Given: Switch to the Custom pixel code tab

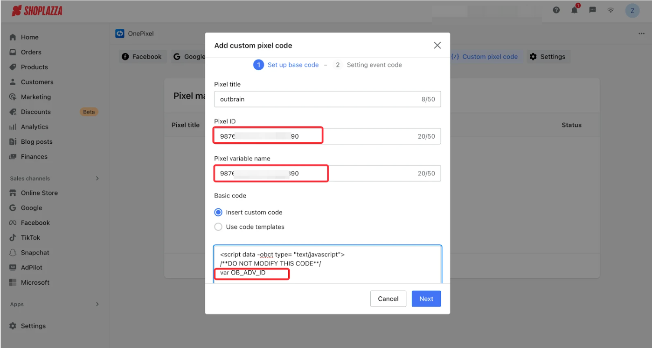Looking at the screenshot, I should click(x=485, y=57).
